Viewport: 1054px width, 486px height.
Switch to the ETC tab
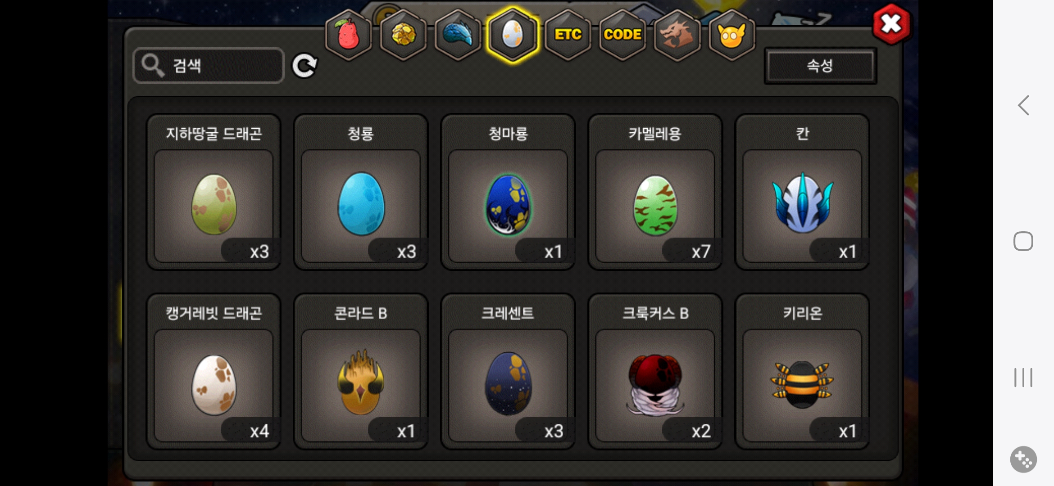click(x=568, y=35)
